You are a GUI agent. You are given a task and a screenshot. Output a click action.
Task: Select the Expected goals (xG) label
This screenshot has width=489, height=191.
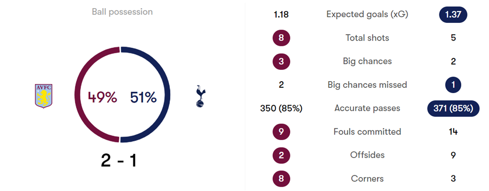[367, 14]
